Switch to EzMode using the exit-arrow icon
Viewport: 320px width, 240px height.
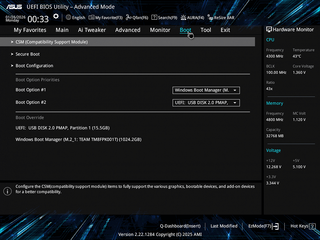[275, 226]
